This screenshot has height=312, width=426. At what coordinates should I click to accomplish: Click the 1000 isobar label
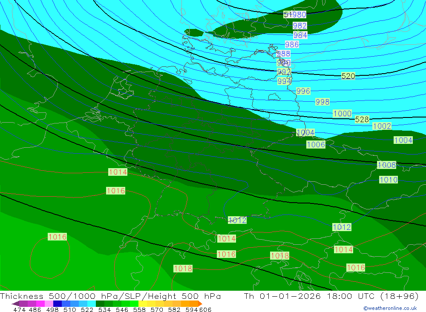coord(343,114)
